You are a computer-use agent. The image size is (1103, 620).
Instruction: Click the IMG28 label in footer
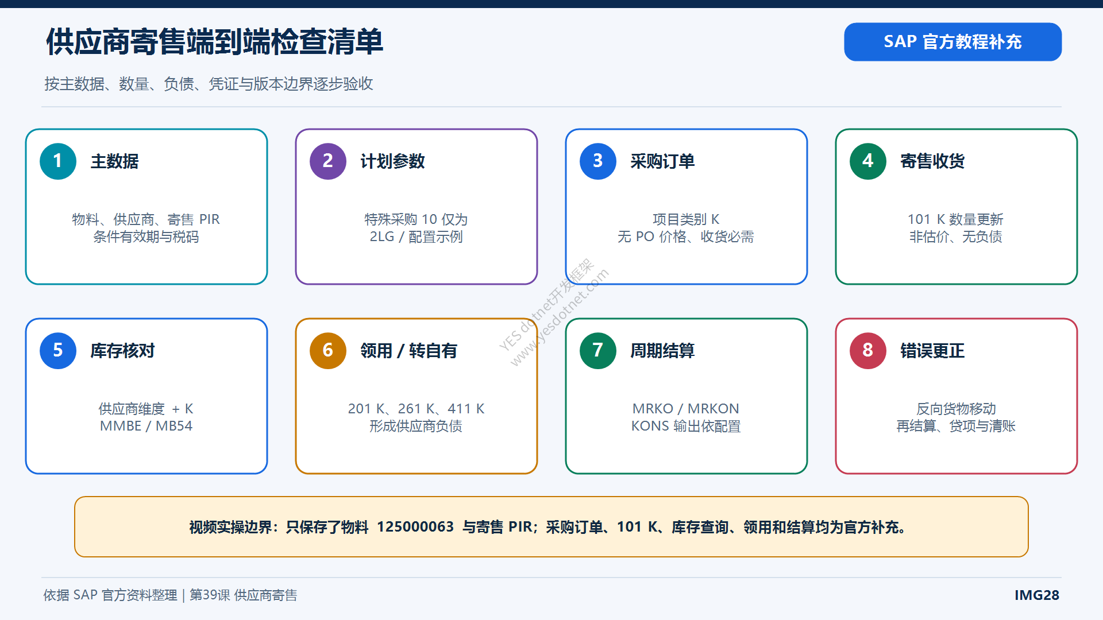[1037, 595]
